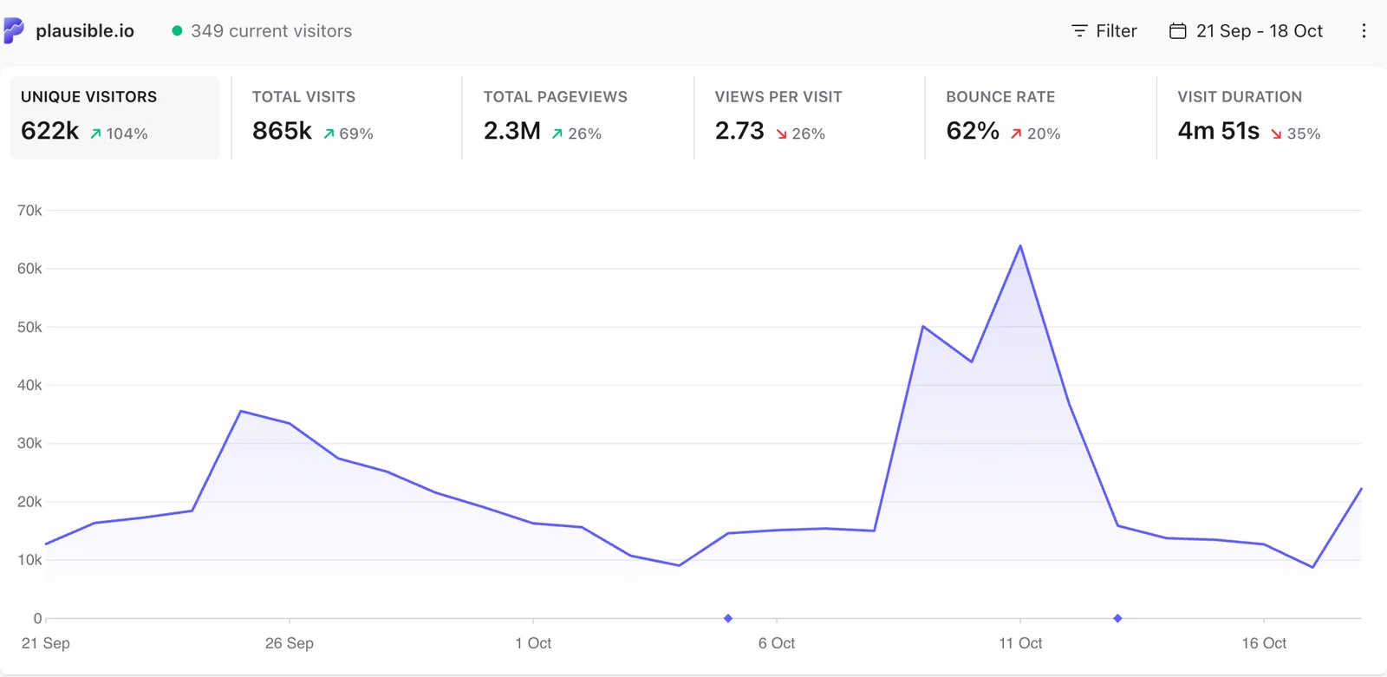Click the 70k y-axis label
The width and height of the screenshot is (1387, 677).
pyautogui.click(x=29, y=211)
